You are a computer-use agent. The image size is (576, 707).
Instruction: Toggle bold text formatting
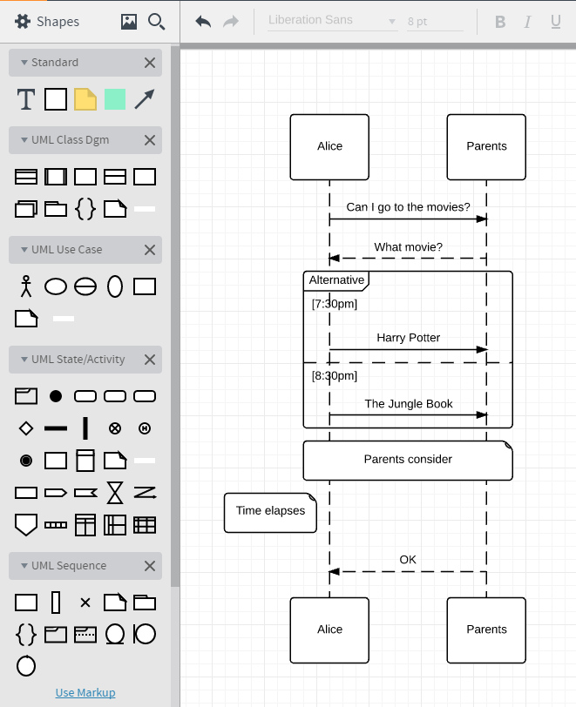pos(500,22)
